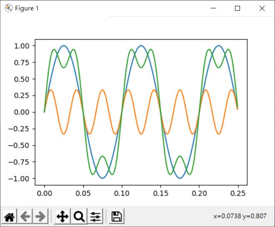Click the first peak of the orange curve
Image resolution: width=275 pixels, height=227 pixels.
[51, 90]
